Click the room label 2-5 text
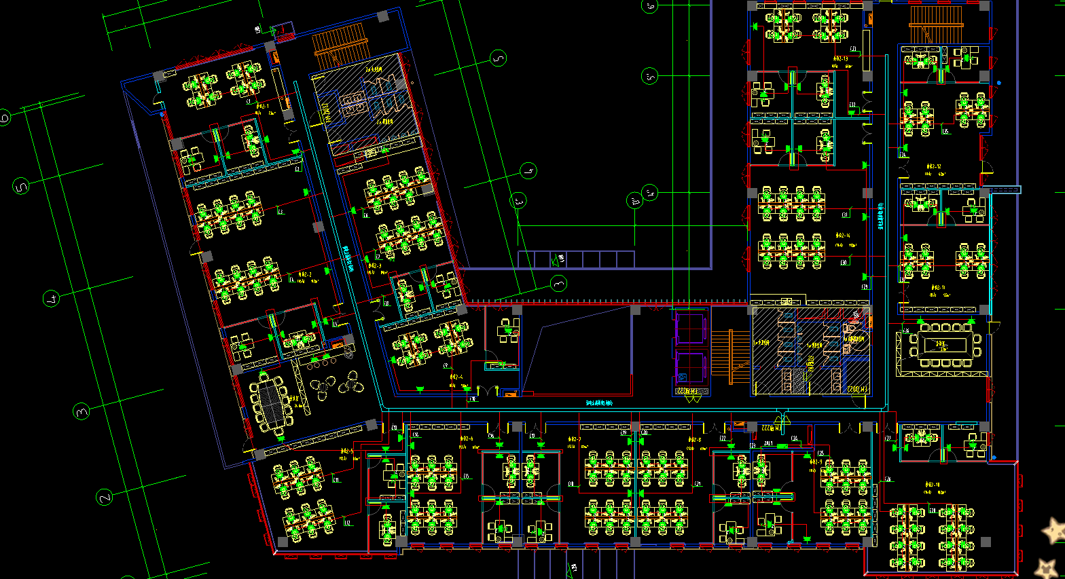This screenshot has height=579, width=1065. click(346, 451)
